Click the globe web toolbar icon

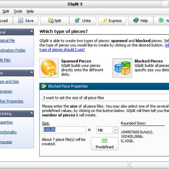(x=161, y=21)
